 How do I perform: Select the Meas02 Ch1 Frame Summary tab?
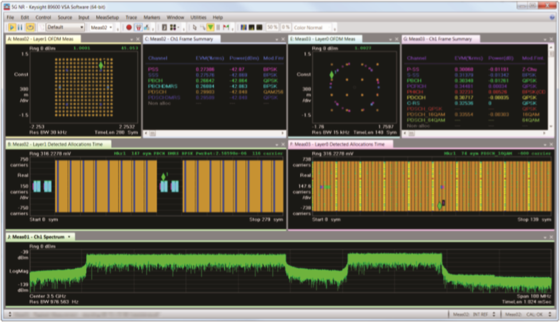point(182,39)
